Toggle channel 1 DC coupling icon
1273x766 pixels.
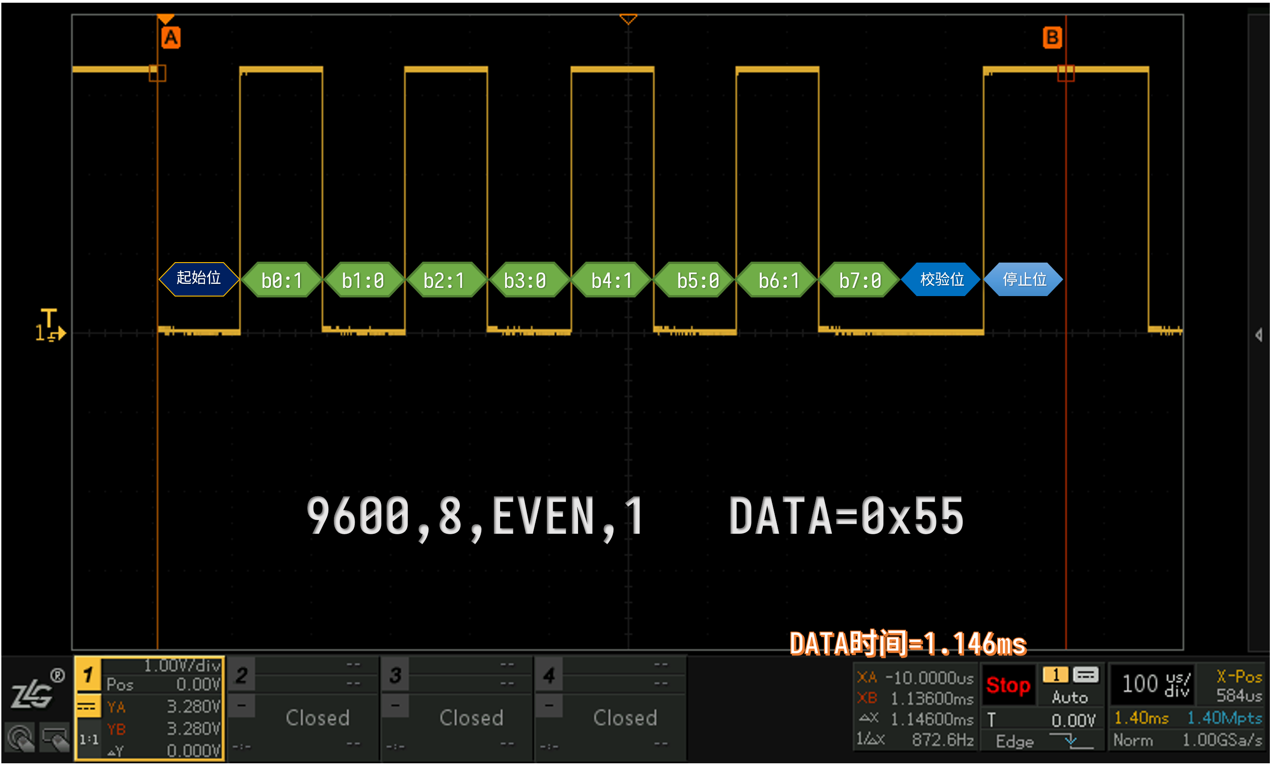pos(86,707)
